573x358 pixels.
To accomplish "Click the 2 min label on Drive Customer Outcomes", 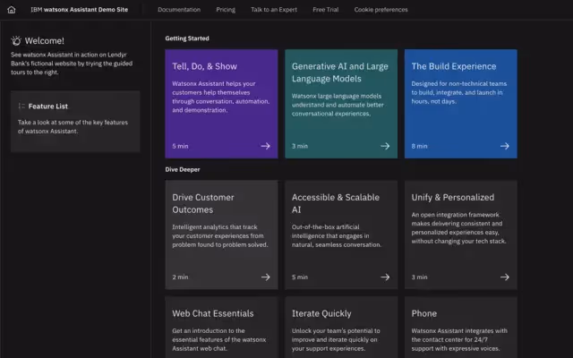I will click(x=180, y=277).
